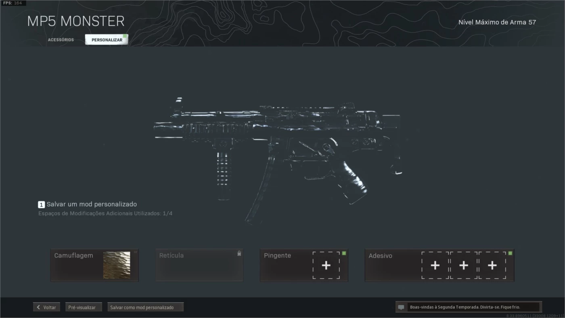This screenshot has height=318, width=565.
Task: Add a sticker in third Adesivo slot
Action: click(x=492, y=265)
